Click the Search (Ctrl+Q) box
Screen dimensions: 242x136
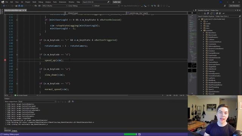(x=96, y=2)
